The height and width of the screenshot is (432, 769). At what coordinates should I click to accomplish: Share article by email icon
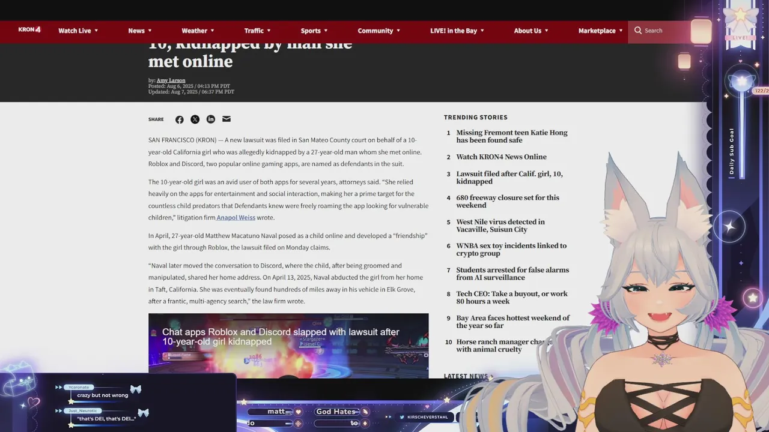[226, 119]
